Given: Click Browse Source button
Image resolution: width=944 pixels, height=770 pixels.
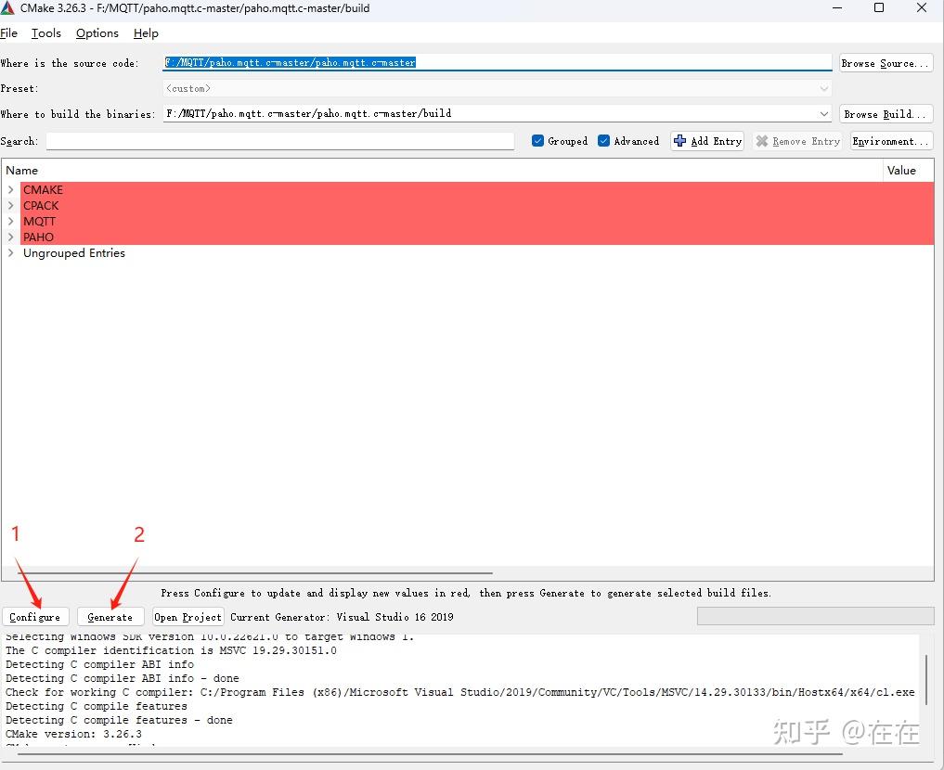Looking at the screenshot, I should pyautogui.click(x=886, y=63).
